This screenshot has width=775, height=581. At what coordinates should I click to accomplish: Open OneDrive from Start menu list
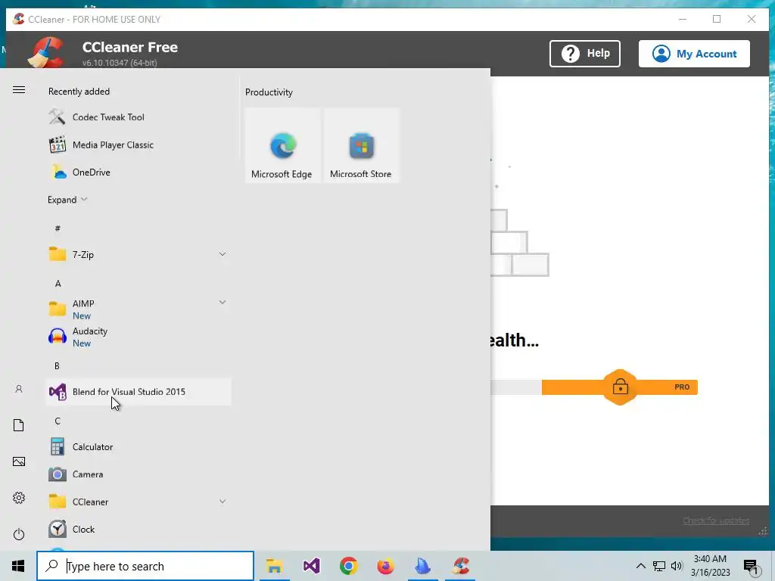139,172
